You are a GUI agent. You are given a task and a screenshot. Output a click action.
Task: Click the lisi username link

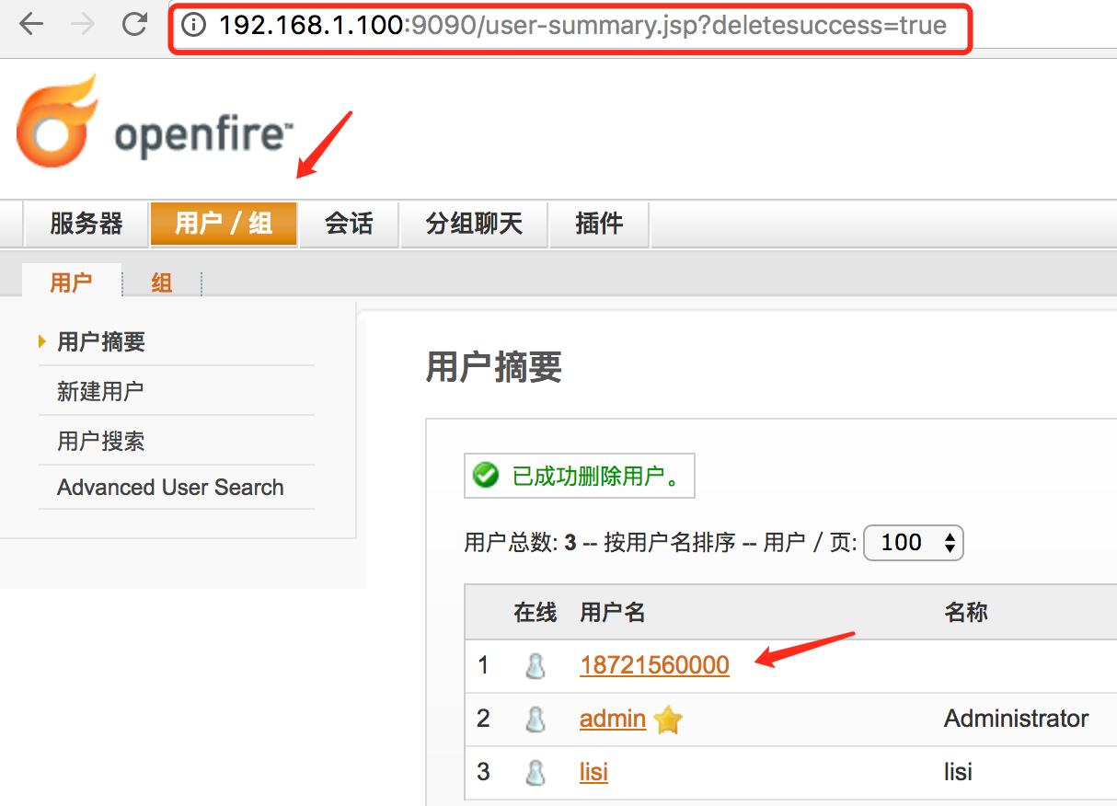click(593, 772)
